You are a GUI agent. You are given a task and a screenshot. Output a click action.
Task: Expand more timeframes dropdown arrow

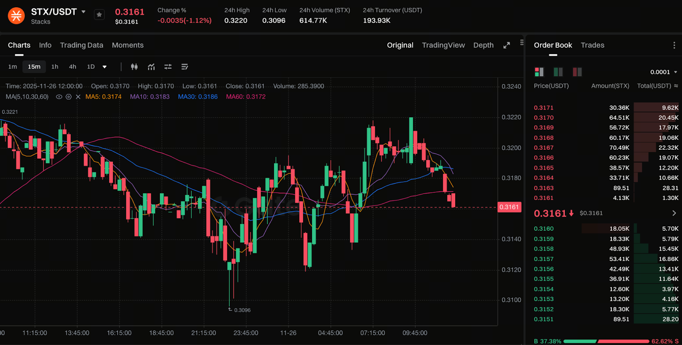tap(104, 67)
